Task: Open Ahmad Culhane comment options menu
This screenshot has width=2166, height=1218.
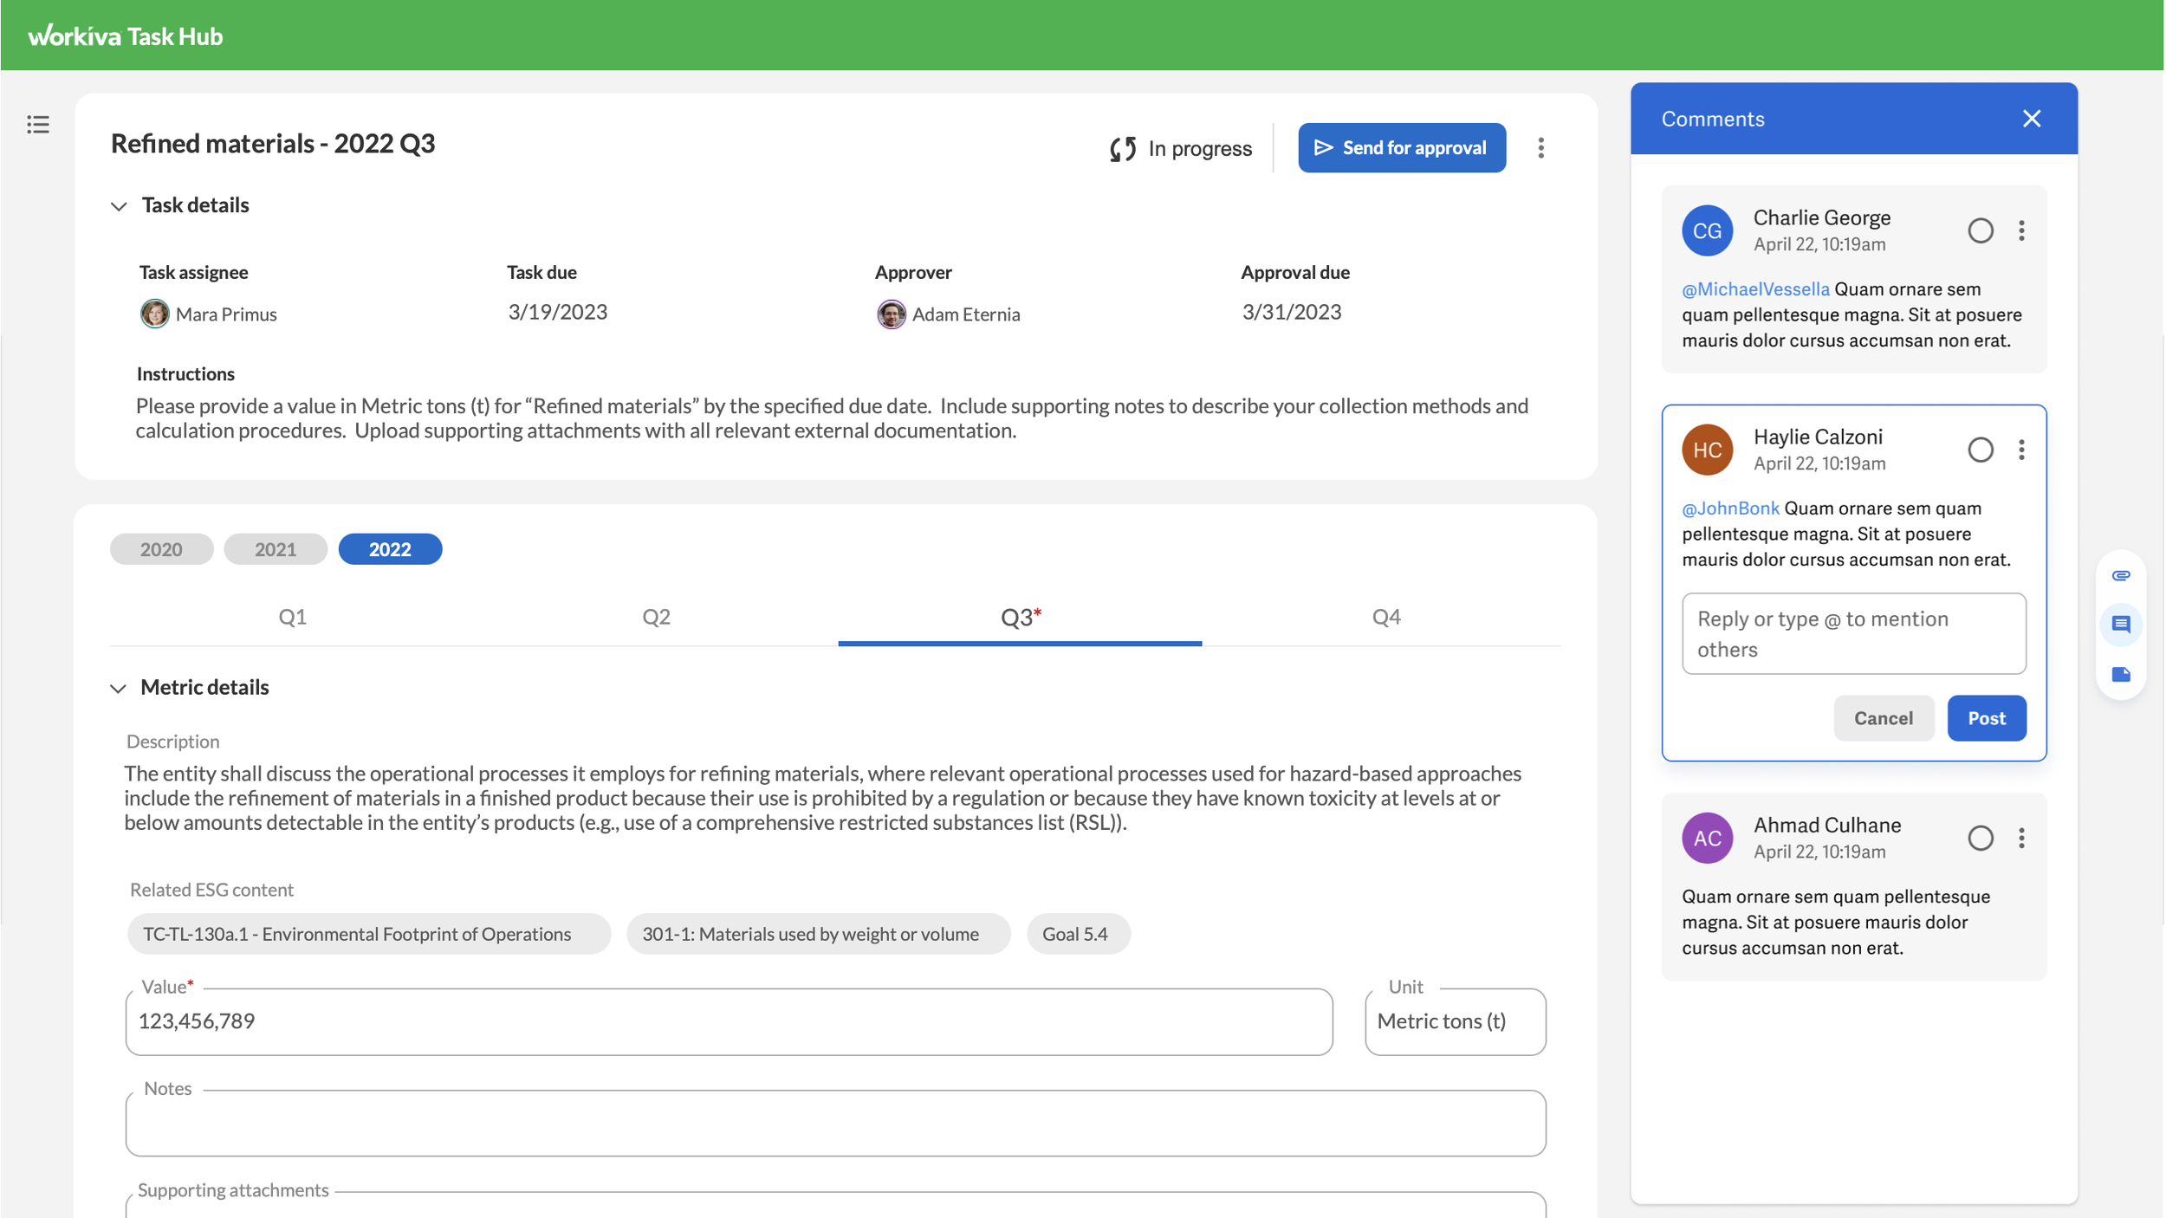Action: (x=2021, y=838)
